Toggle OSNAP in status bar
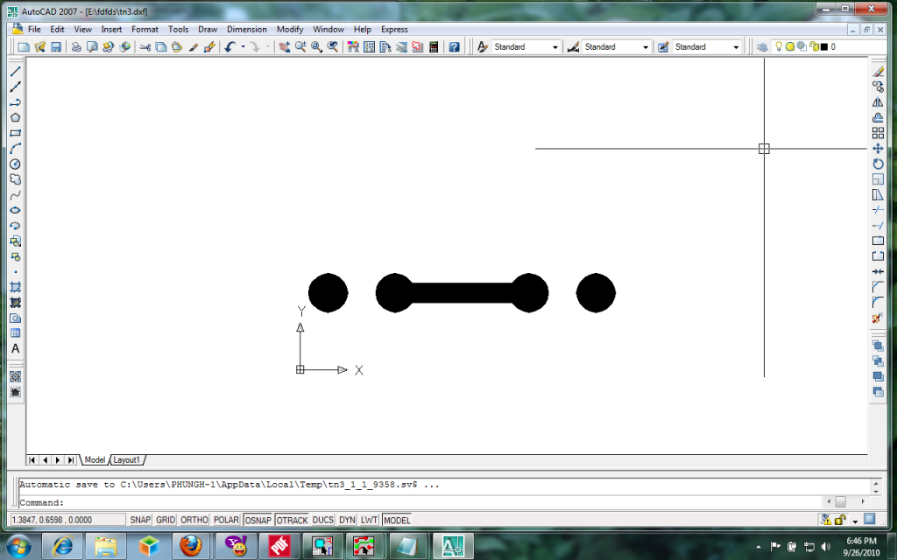Viewport: 897px width, 560px height. coord(258,520)
